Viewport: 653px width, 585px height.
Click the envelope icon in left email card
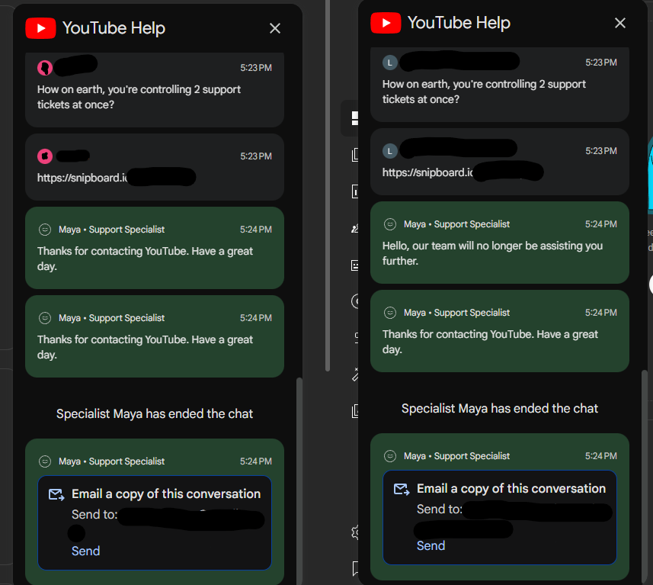coord(56,494)
